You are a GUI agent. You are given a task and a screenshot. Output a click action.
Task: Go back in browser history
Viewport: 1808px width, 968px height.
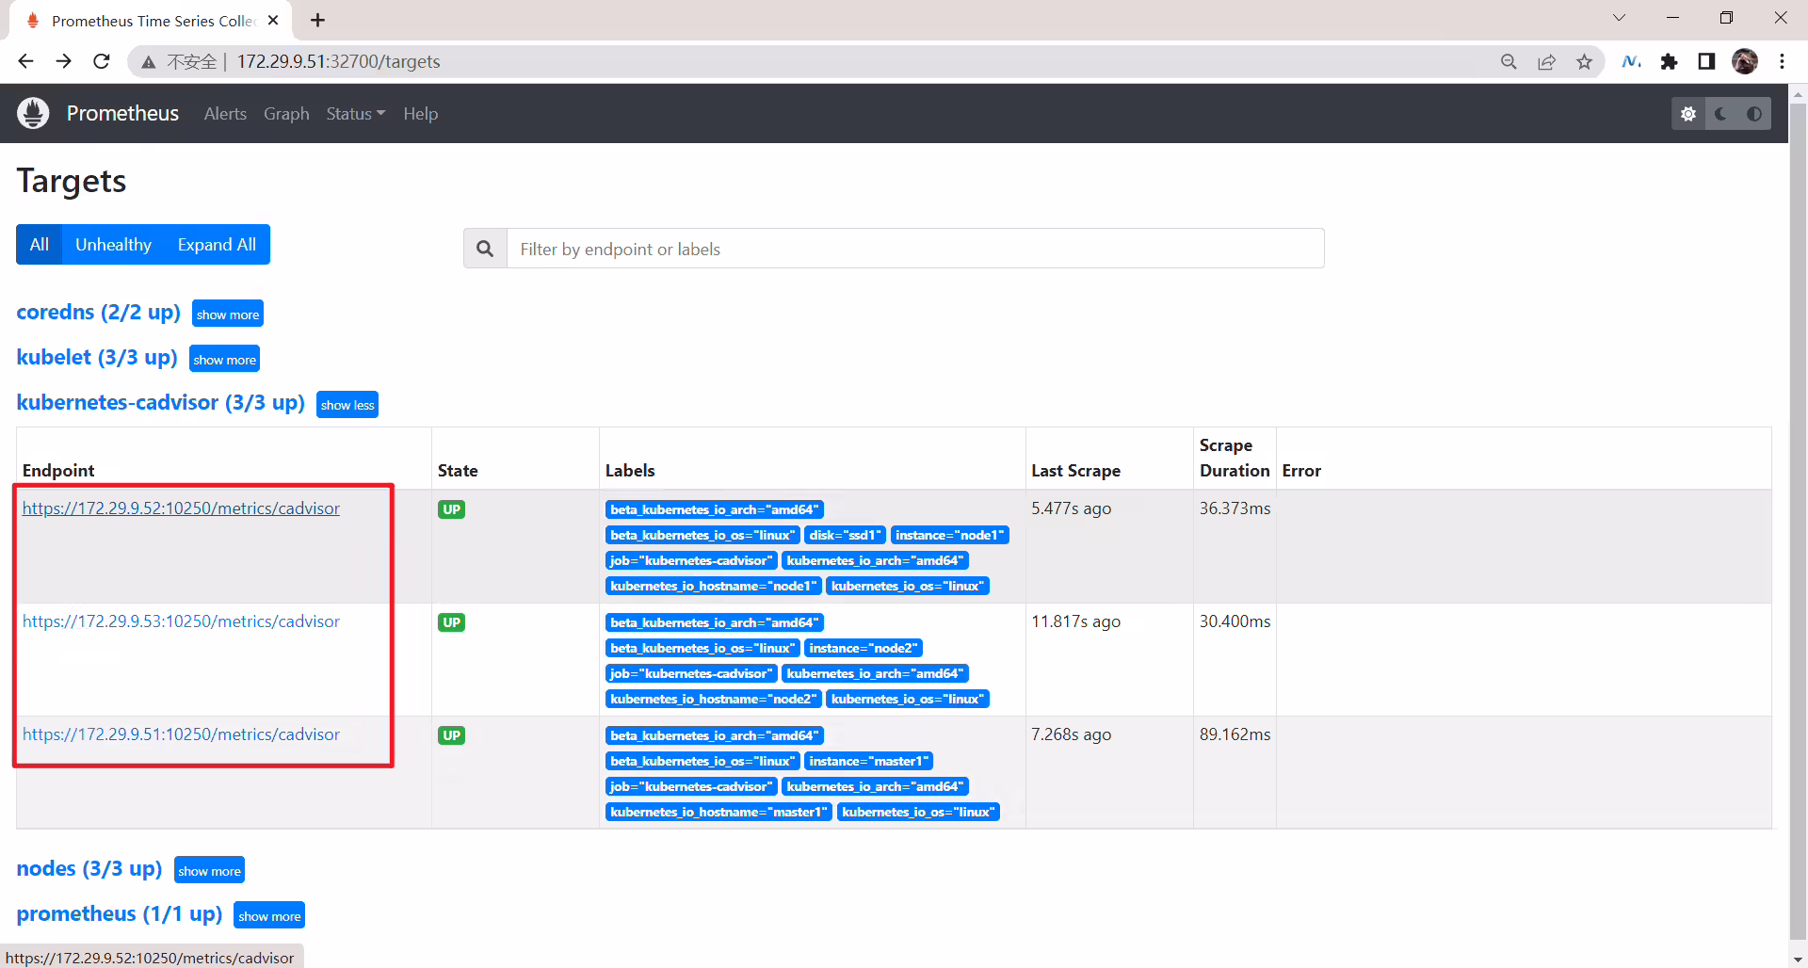click(x=25, y=61)
